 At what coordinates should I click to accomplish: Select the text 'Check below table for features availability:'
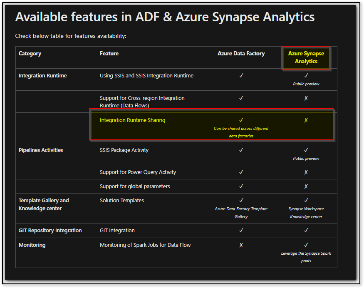click(x=71, y=36)
